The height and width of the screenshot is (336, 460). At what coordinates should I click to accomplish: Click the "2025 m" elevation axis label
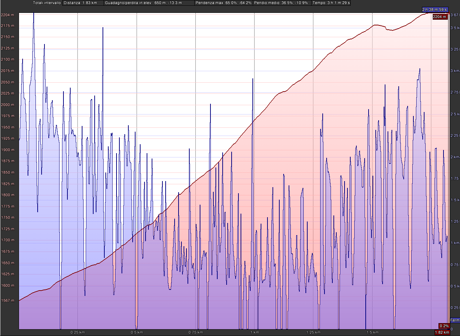click(8, 93)
